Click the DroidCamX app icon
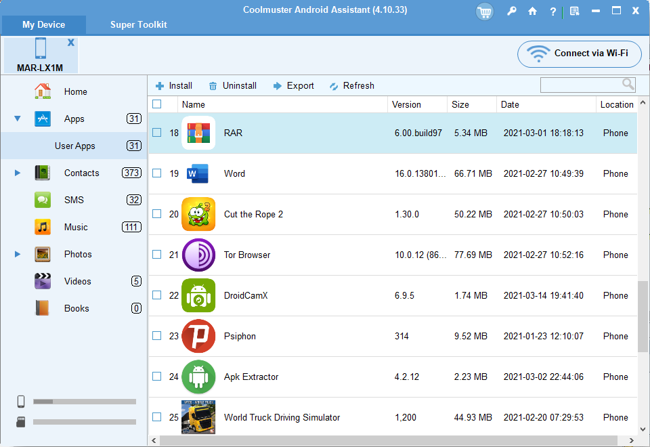This screenshot has height=447, width=650. tap(198, 296)
